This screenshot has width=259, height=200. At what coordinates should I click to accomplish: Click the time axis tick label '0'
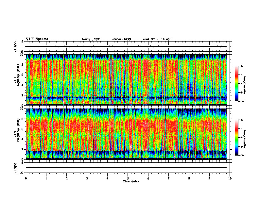pyautogui.click(x=26, y=178)
